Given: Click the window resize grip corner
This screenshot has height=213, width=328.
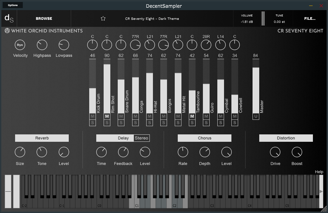Looking at the screenshot, I should tap(324, 209).
